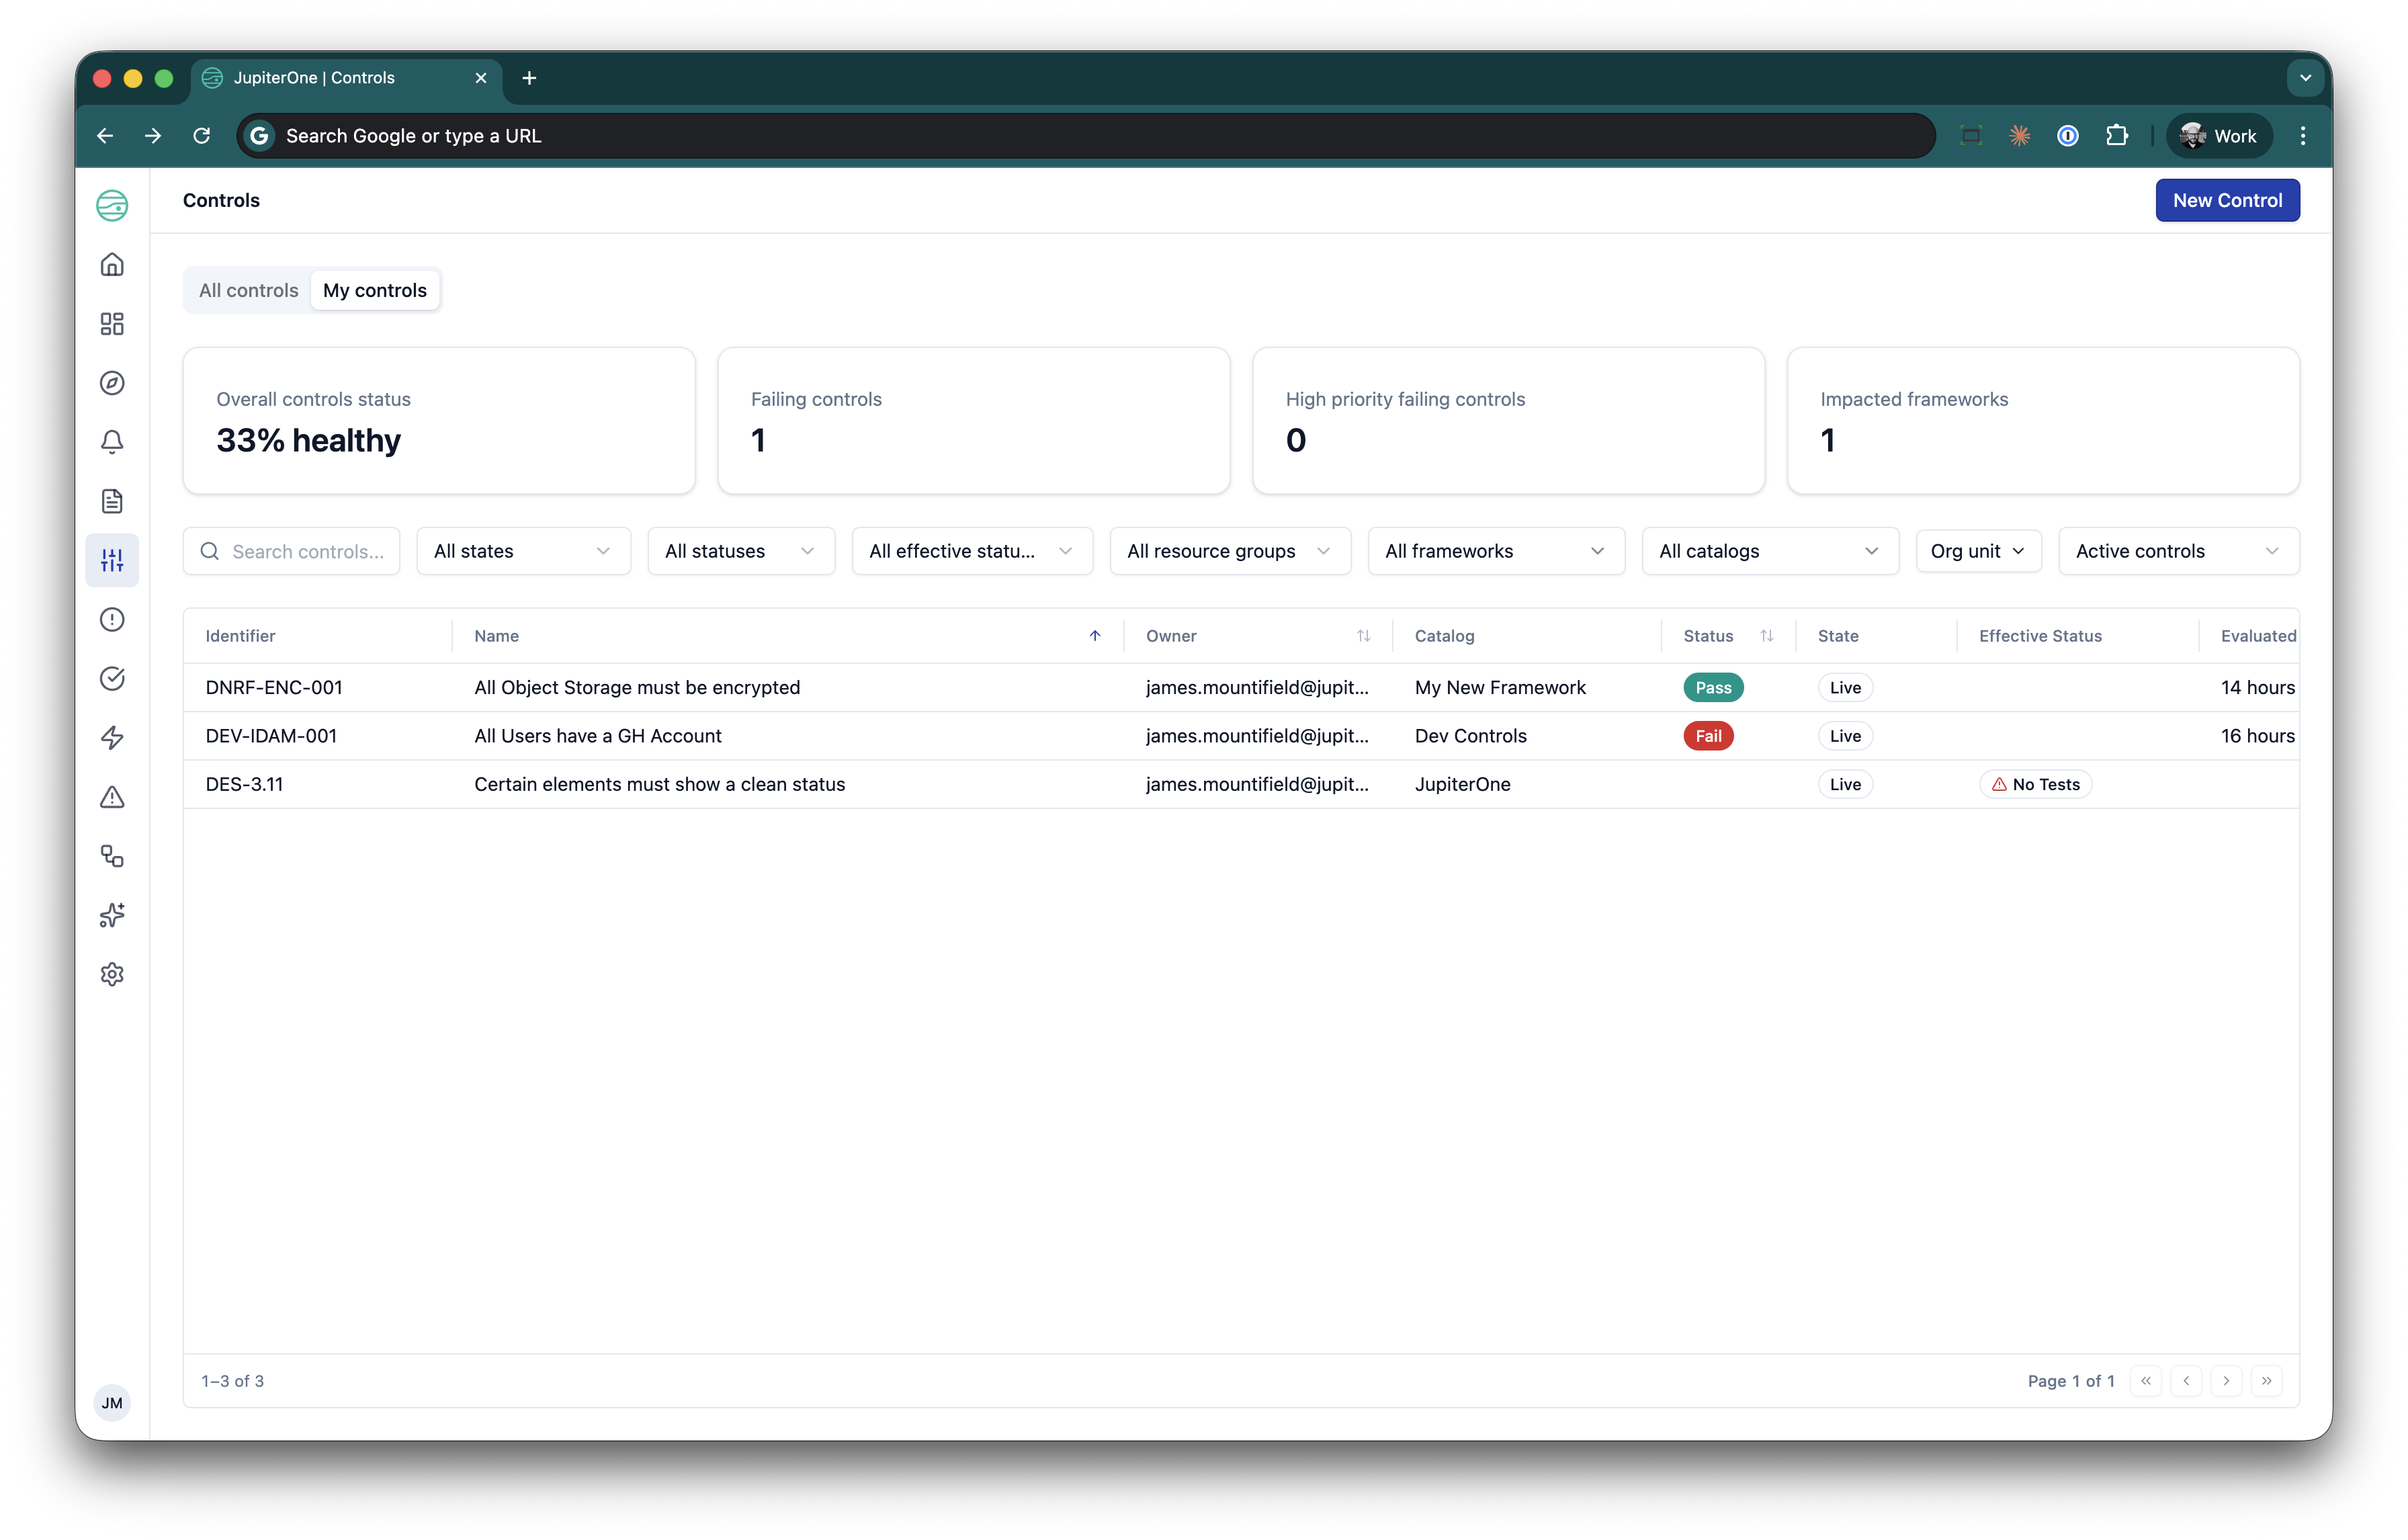
Task: Open the dashboards grid icon in sidebar
Action: point(112,324)
